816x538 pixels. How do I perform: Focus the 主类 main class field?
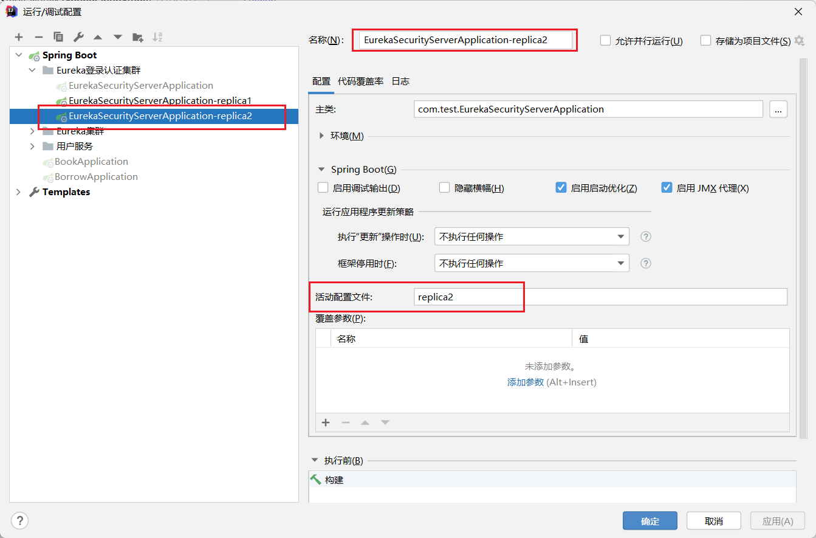tap(588, 109)
